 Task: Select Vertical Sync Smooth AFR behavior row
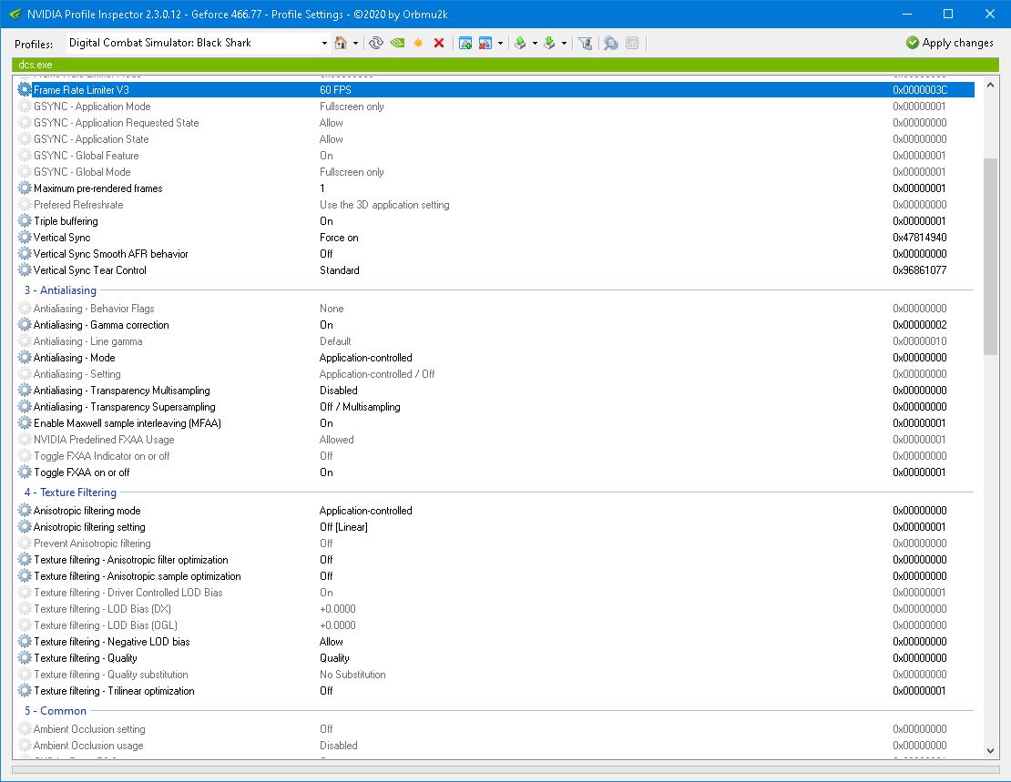495,254
